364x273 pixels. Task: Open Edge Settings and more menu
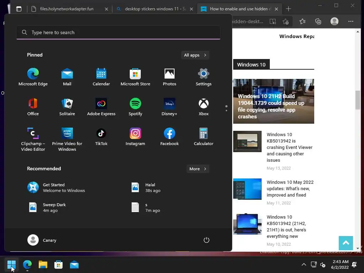point(351,21)
